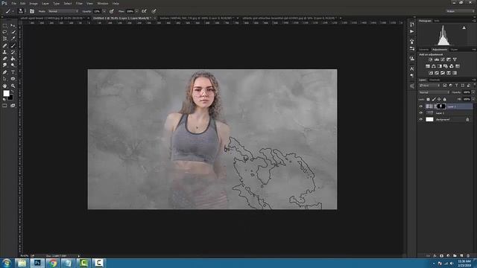The image size is (477, 268).
Task: Click the add layer mask icon
Action: point(441,256)
